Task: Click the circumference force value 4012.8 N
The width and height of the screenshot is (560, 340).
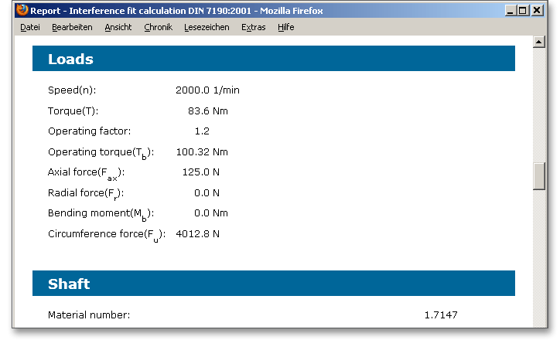Action: 197,233
